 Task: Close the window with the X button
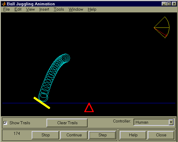pos(174,4)
